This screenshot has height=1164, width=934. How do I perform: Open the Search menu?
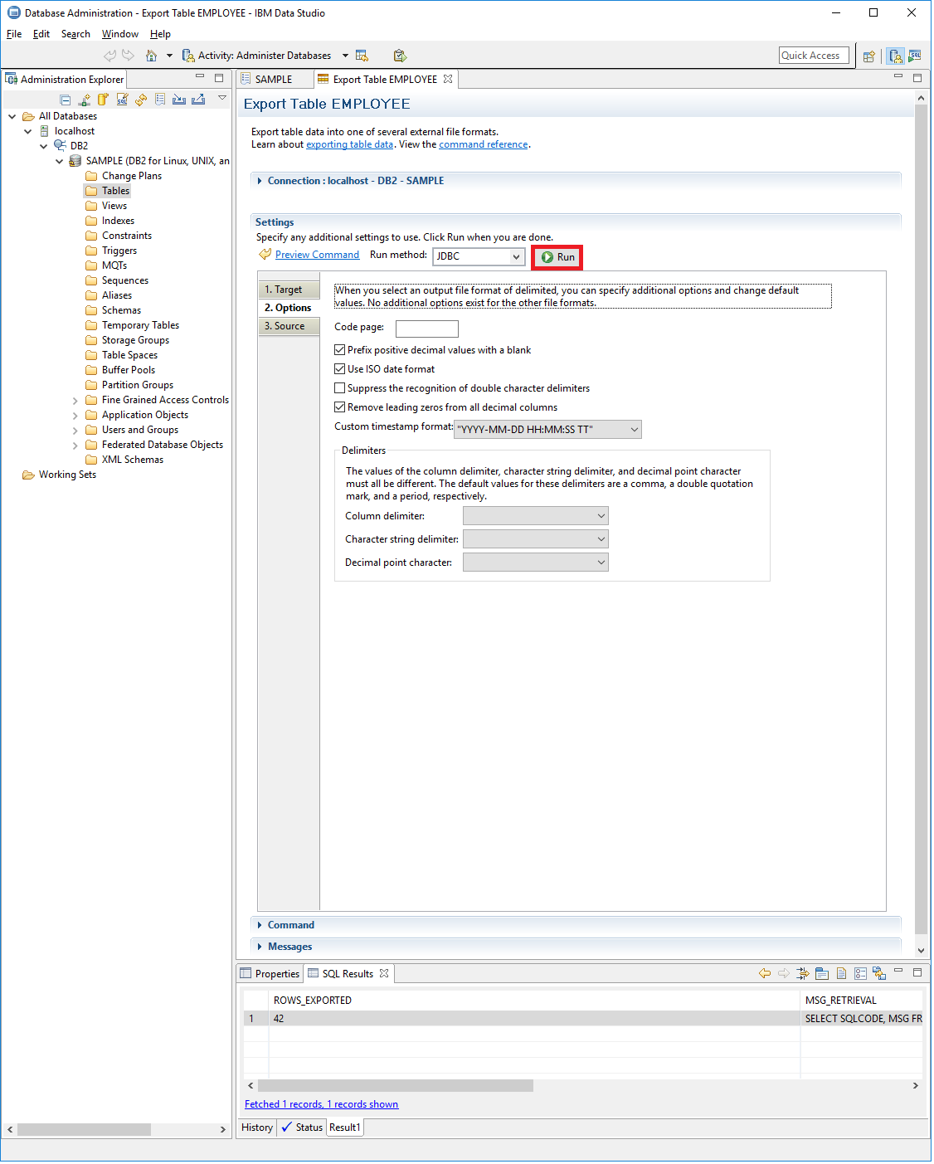[75, 34]
